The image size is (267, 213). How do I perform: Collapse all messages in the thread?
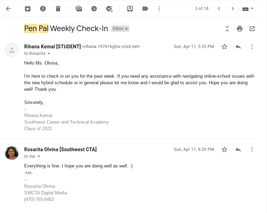point(227,29)
